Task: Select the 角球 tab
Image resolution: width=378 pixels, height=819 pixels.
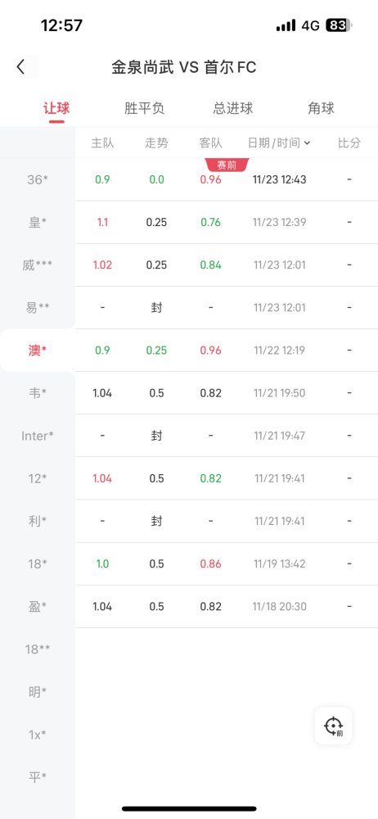Action: 321,109
